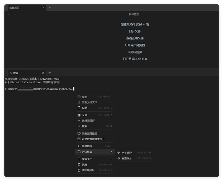Click the select current line dash icon

coord(79,121)
